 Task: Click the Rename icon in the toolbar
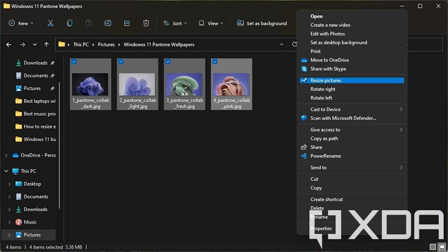107,23
